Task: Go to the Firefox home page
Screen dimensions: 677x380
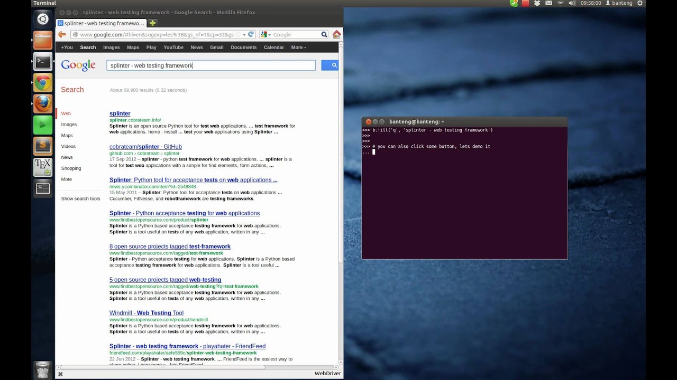Action: click(x=336, y=34)
